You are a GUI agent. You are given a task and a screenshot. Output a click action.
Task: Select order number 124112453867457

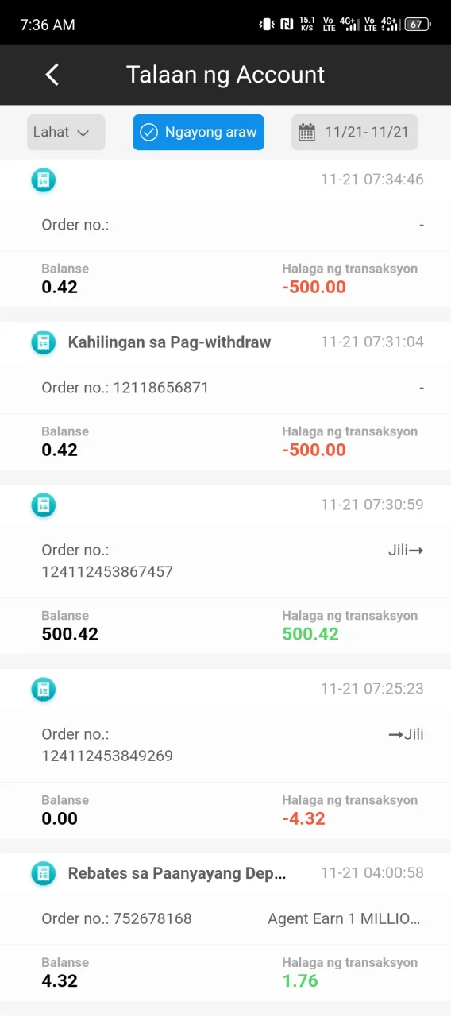tap(107, 571)
